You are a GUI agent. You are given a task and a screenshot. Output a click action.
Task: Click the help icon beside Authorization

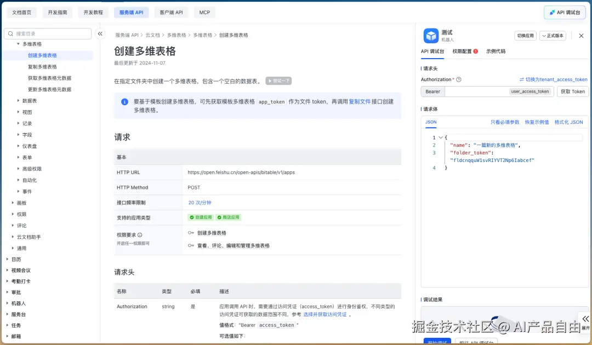459,79
